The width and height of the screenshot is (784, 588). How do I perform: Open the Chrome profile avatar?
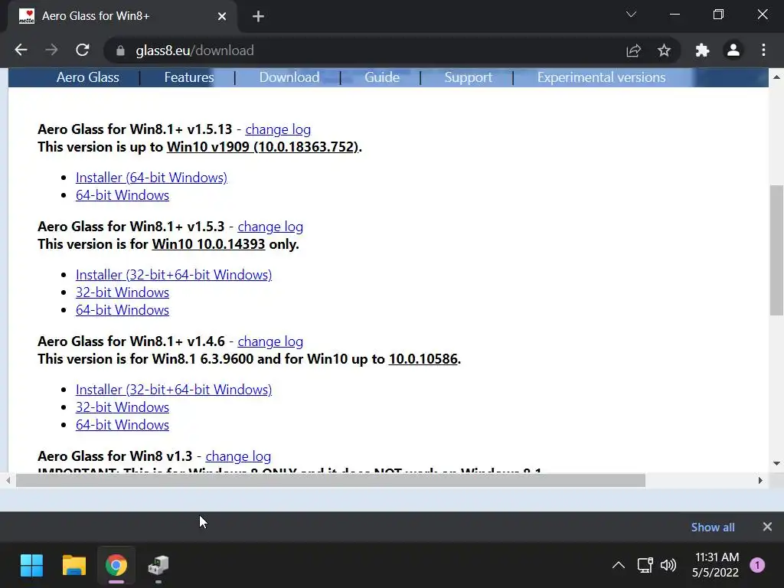(x=733, y=50)
